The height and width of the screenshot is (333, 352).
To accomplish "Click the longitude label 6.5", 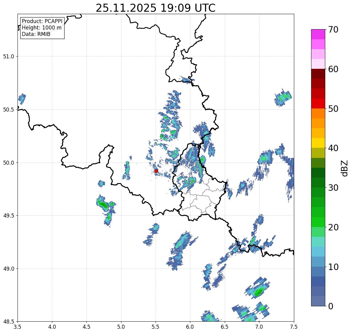I will pyautogui.click(x=225, y=327).
